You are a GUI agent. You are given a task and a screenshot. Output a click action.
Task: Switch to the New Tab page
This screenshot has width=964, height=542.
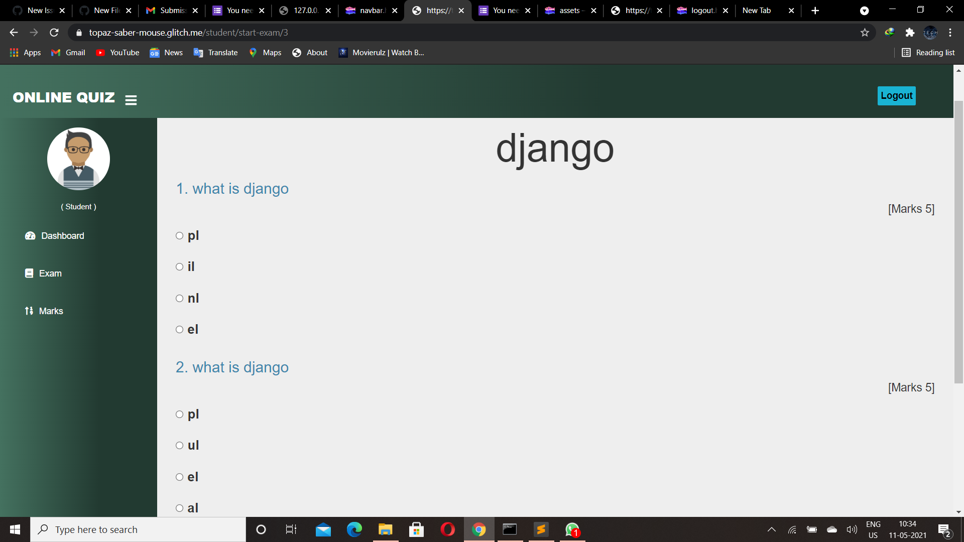click(757, 10)
